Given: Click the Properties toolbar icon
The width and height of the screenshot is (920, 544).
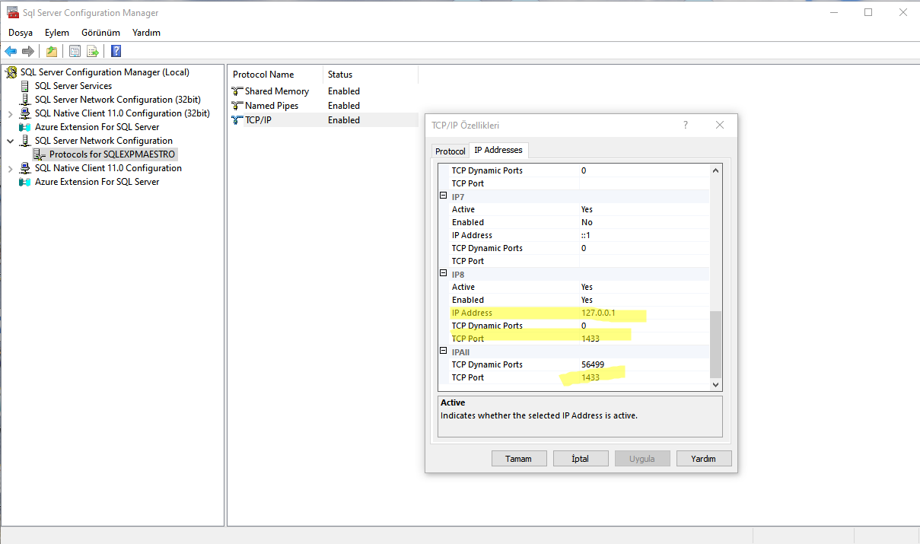Looking at the screenshot, I should click(x=75, y=52).
